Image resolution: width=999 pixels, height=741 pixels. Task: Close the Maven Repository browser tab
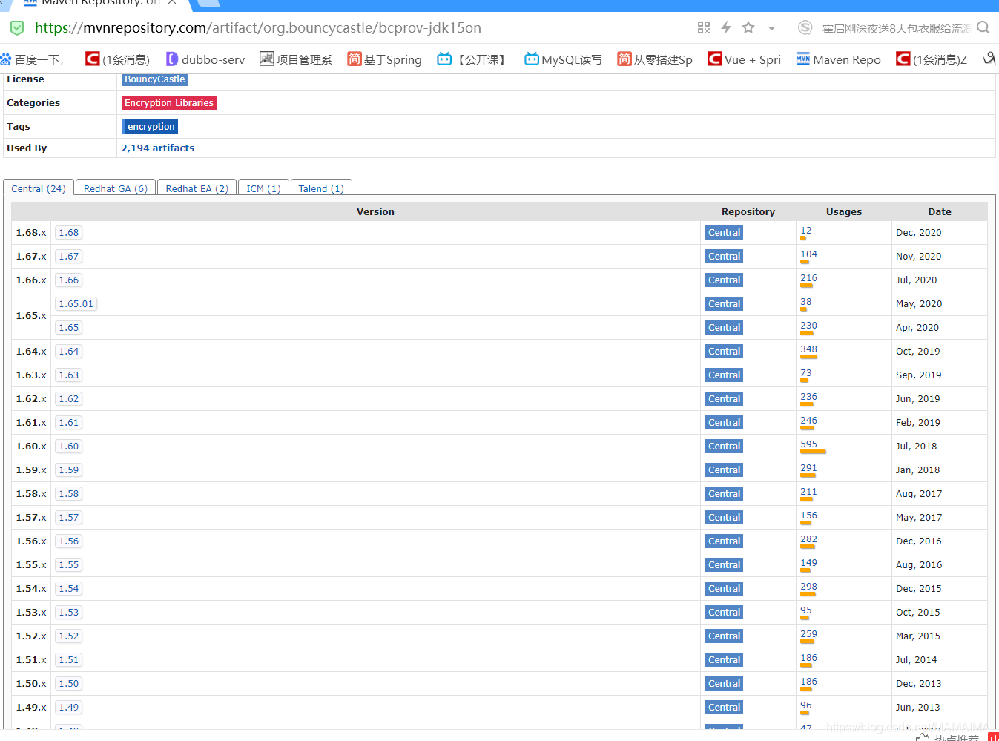point(172,2)
